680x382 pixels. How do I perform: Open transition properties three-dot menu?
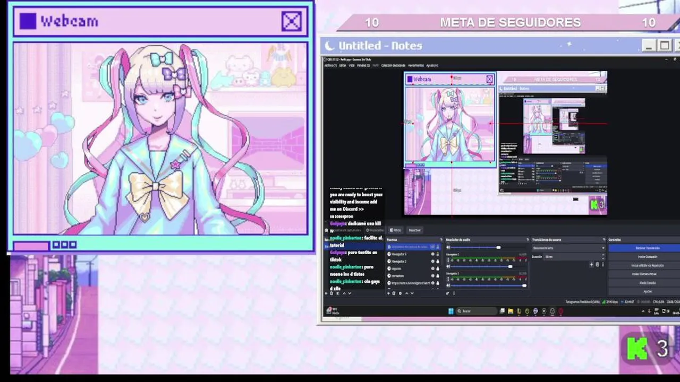(x=603, y=264)
